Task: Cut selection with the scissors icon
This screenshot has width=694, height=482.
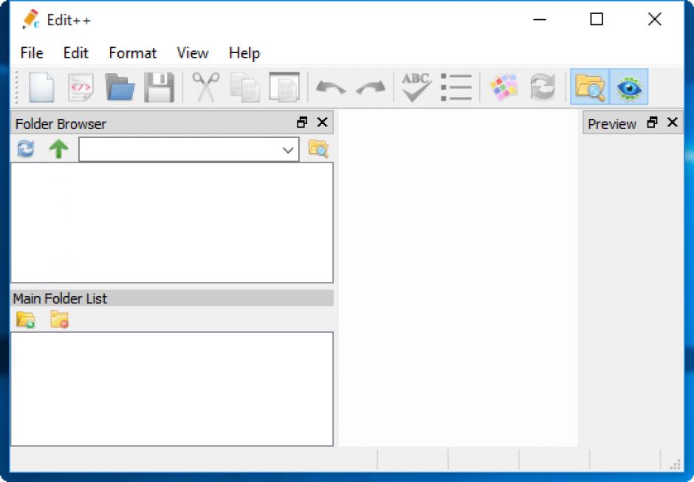Action: pyautogui.click(x=206, y=87)
